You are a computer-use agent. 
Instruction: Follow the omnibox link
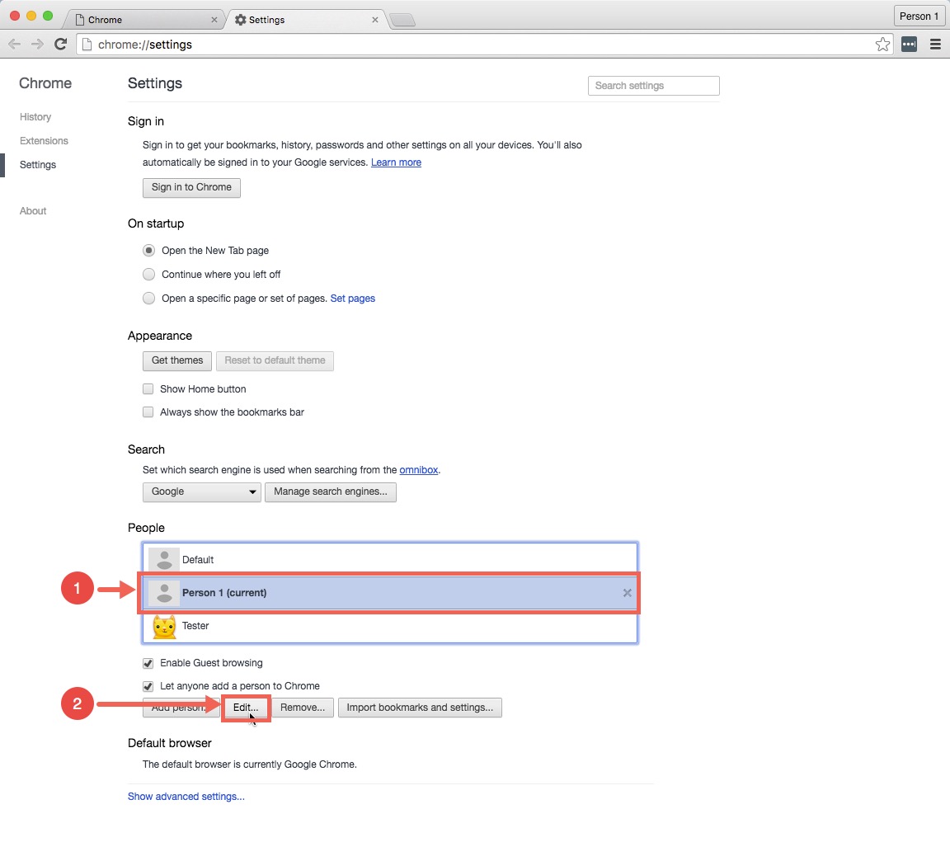click(419, 470)
